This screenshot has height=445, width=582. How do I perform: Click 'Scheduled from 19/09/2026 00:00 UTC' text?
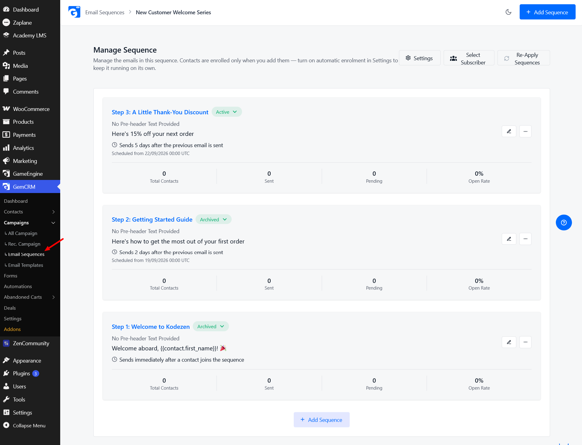click(151, 260)
